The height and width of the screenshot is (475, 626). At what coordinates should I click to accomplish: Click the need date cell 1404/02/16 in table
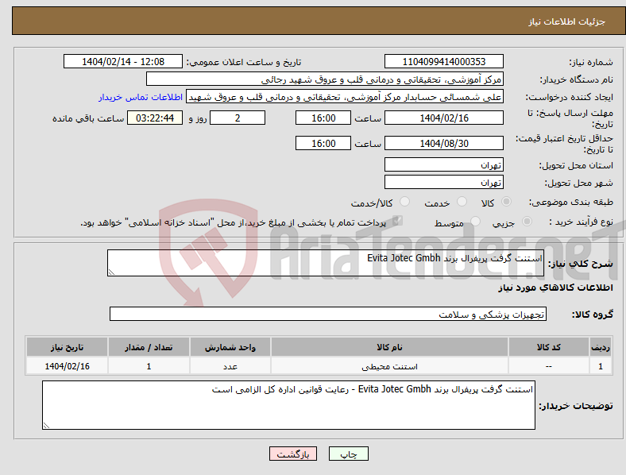click(x=67, y=366)
